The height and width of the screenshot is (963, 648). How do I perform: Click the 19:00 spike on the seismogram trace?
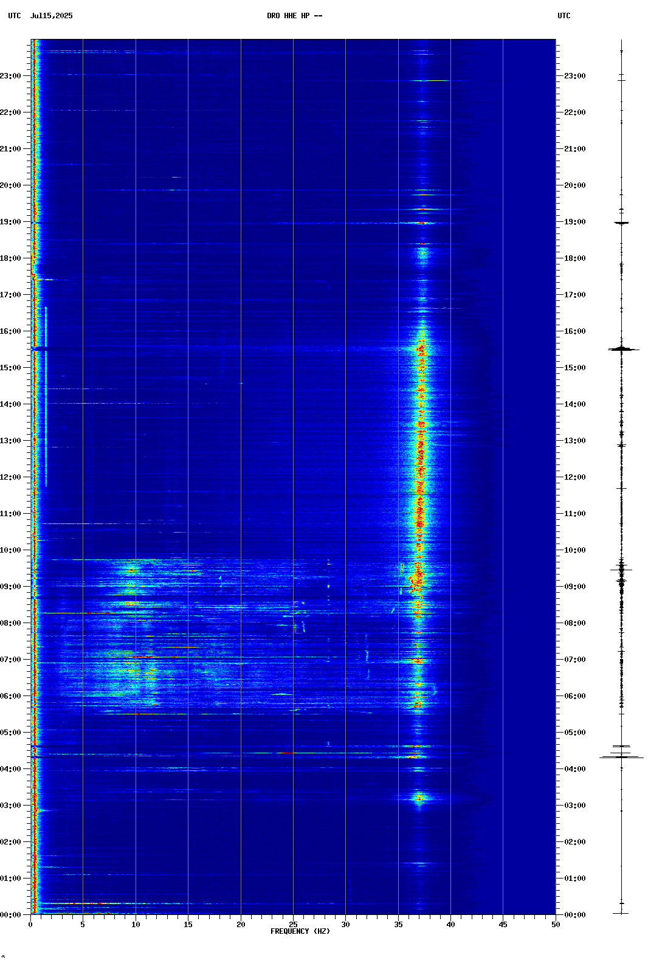(x=621, y=223)
